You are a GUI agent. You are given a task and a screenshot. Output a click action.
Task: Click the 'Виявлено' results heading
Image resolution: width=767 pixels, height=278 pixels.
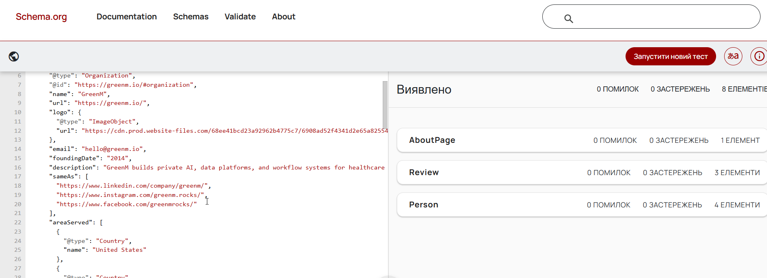(x=424, y=90)
